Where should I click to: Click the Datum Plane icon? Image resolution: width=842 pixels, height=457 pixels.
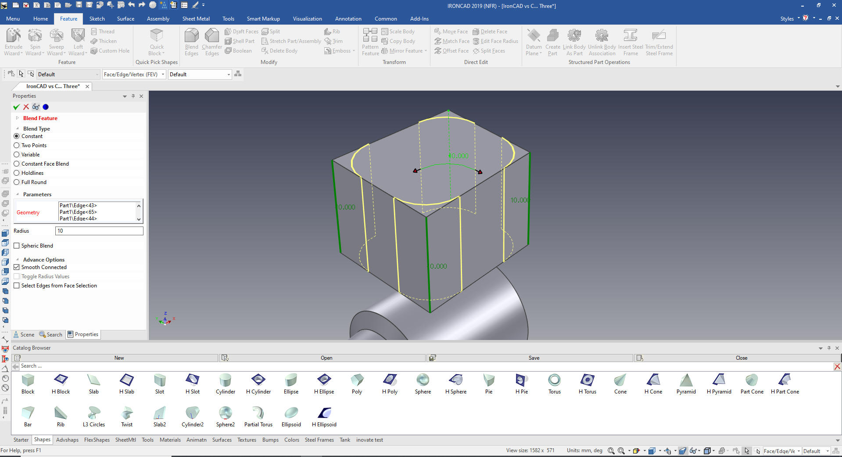point(534,36)
